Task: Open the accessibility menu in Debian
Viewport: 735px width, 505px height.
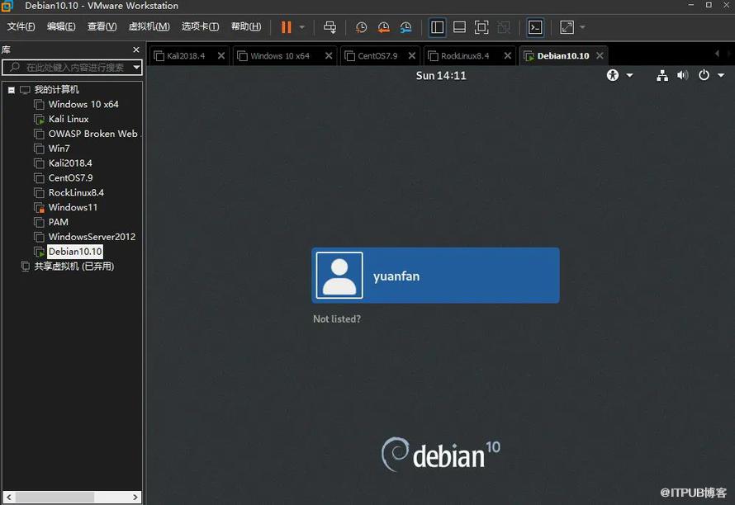Action: tap(613, 75)
